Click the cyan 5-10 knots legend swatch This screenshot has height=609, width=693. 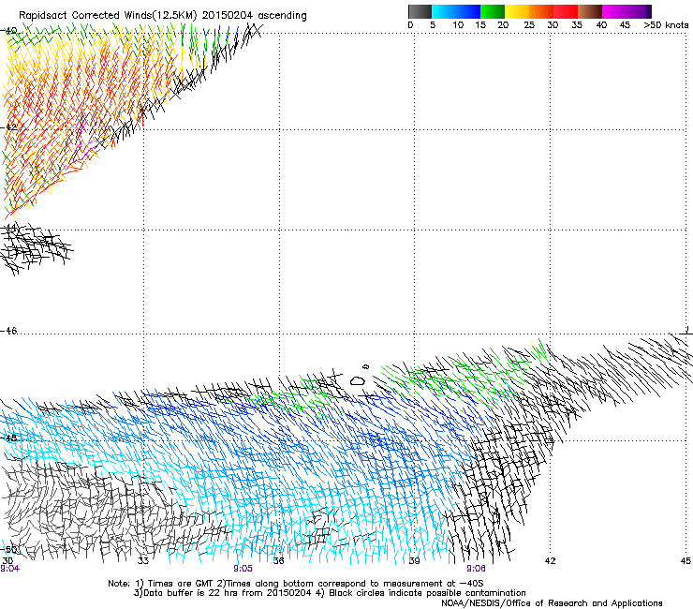point(444,11)
